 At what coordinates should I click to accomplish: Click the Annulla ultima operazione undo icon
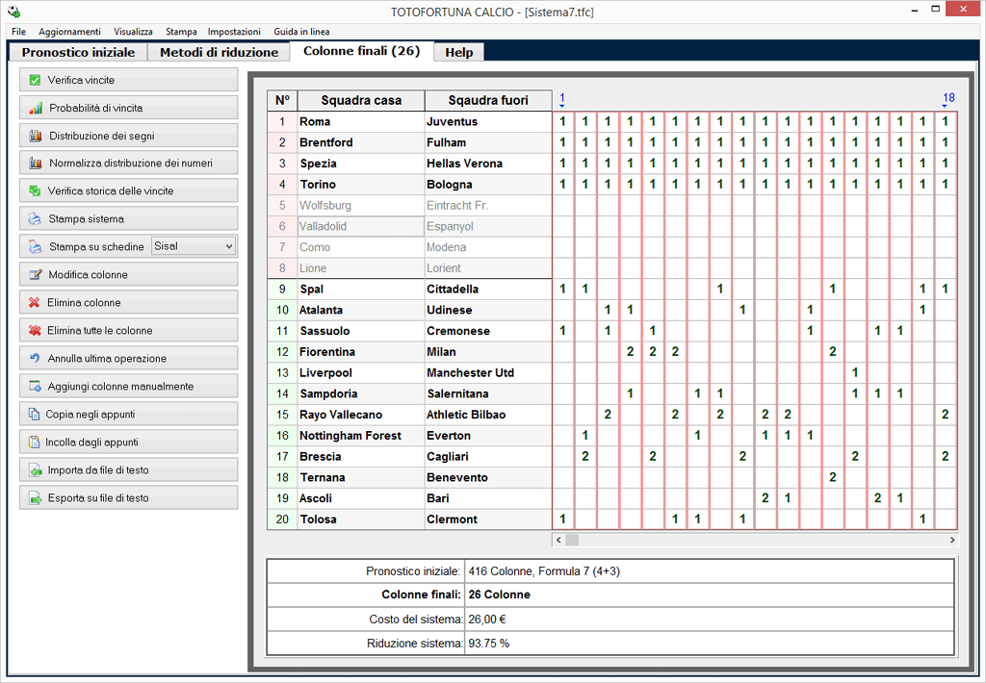tap(36, 359)
